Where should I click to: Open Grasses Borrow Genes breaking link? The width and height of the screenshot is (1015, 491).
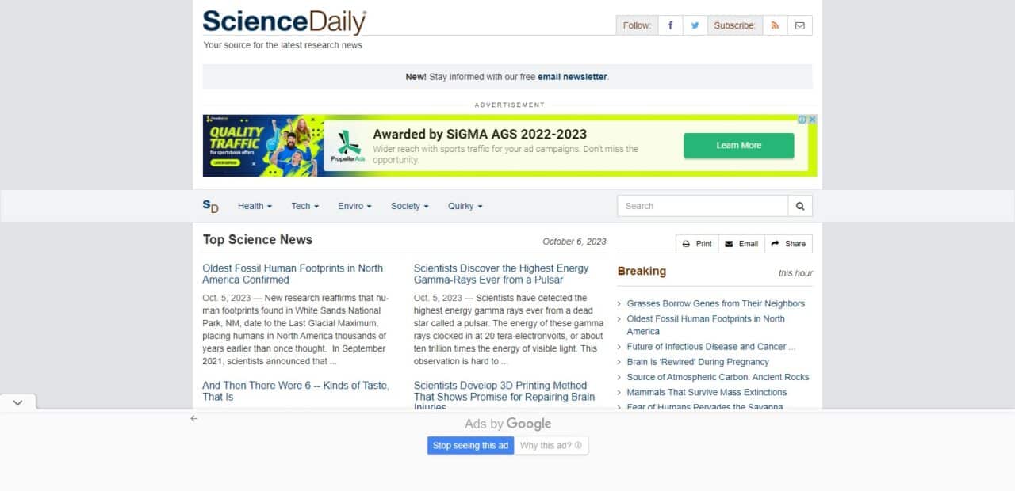tap(716, 303)
